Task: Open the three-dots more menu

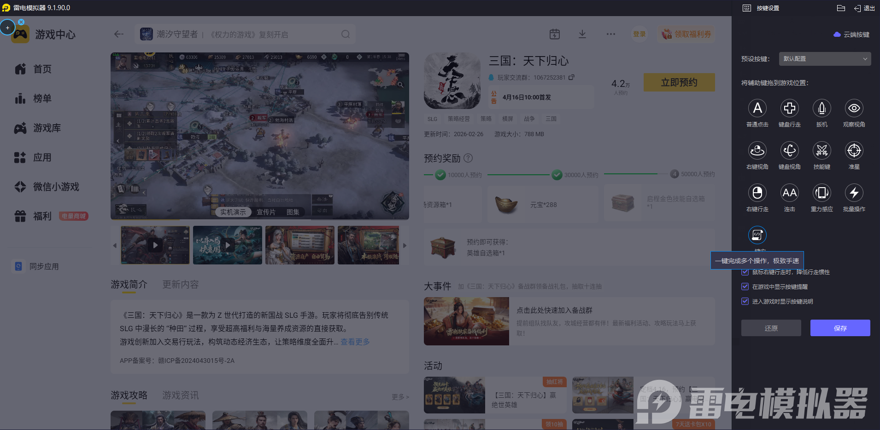Action: tap(611, 34)
